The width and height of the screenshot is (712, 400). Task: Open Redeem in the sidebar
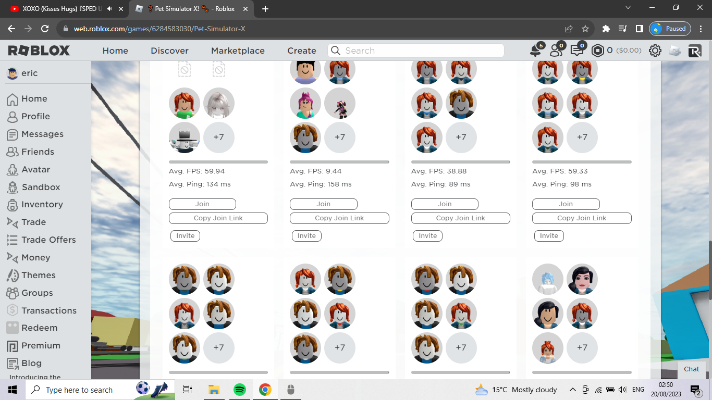[x=39, y=328]
